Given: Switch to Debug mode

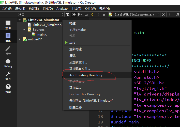Looking at the screenshot, I should pos(8,63).
